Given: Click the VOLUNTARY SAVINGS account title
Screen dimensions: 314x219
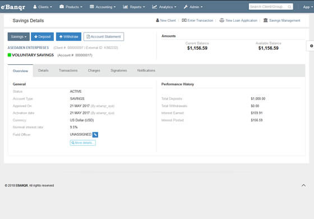Looking at the screenshot, I should (33, 55).
